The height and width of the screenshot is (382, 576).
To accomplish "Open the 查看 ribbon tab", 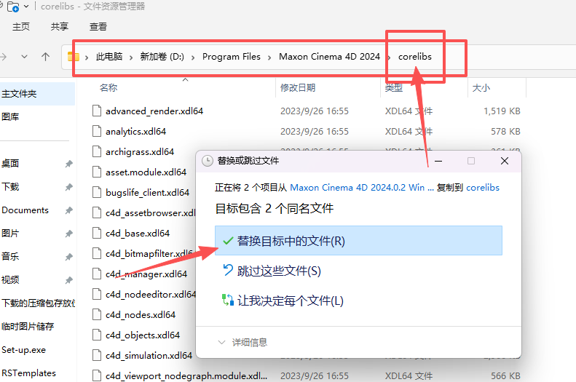I will coord(98,26).
